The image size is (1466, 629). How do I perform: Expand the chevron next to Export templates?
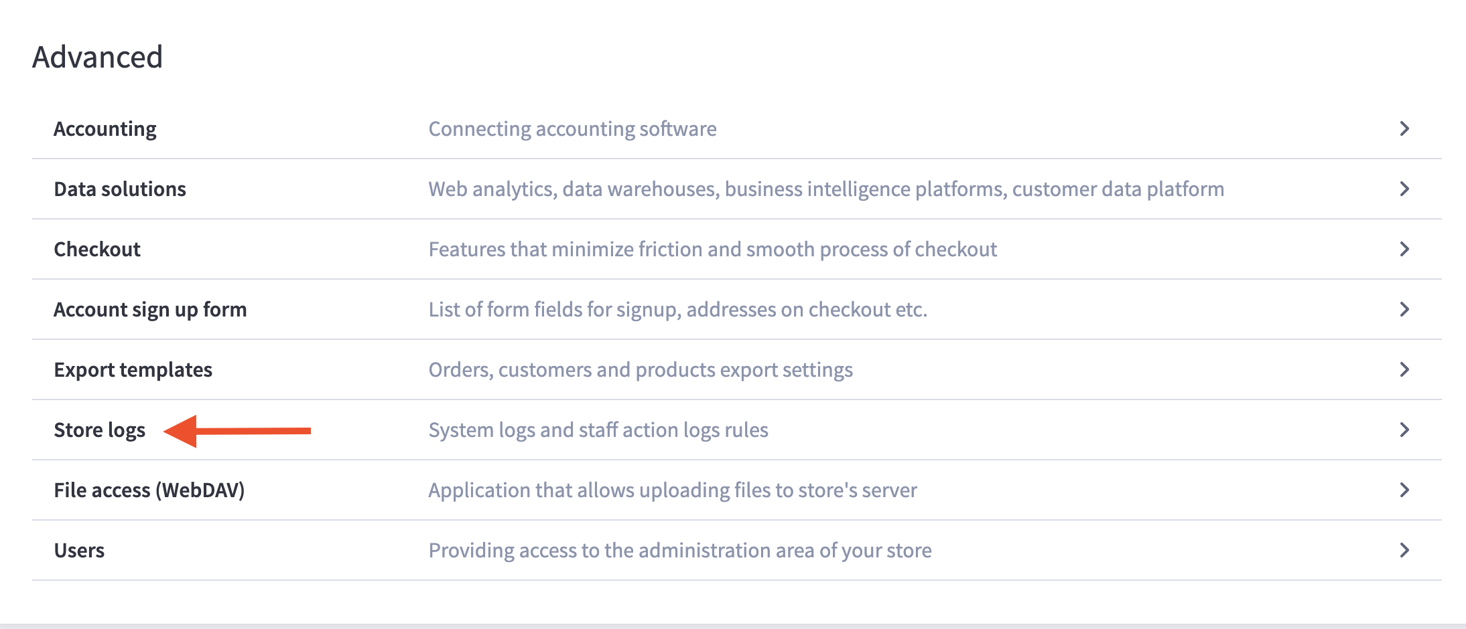coord(1405,369)
